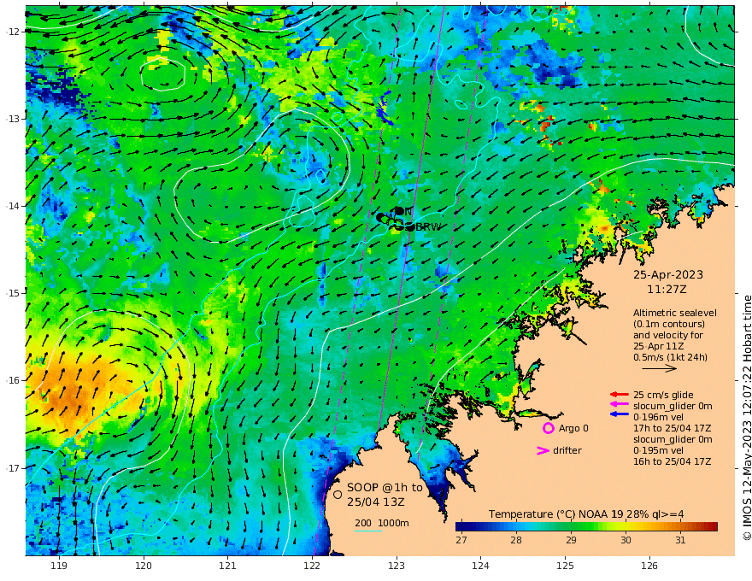Viewport: 752px width, 581px height.
Task: Click latitude axis label -14
Action: point(13,206)
